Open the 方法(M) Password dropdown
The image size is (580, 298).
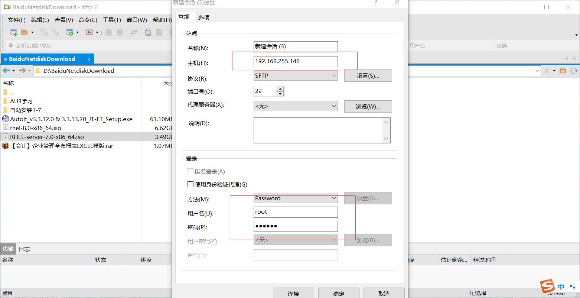296,198
